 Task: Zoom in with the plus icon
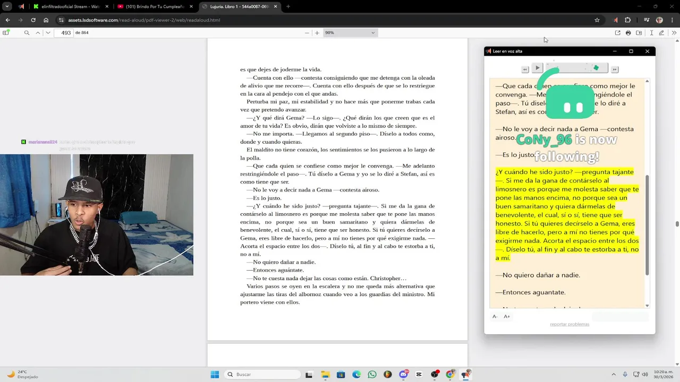coord(317,33)
